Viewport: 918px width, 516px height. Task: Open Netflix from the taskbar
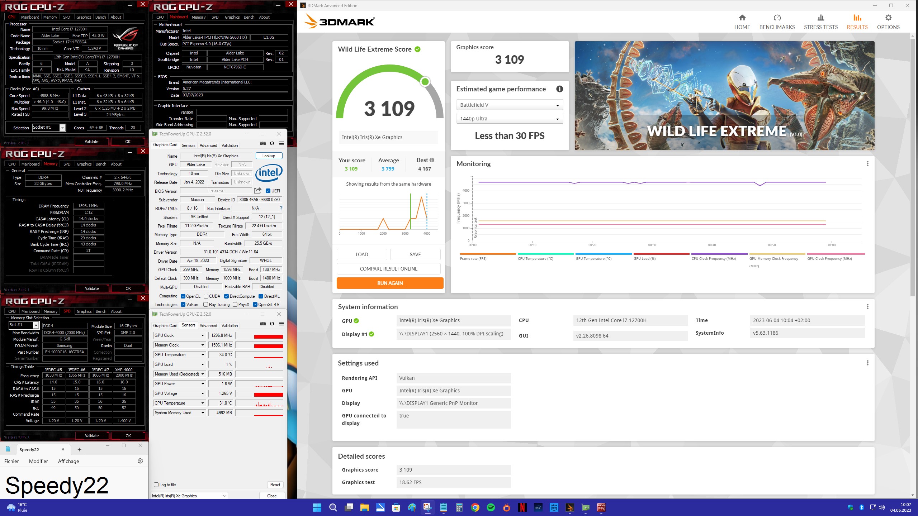(x=522, y=507)
